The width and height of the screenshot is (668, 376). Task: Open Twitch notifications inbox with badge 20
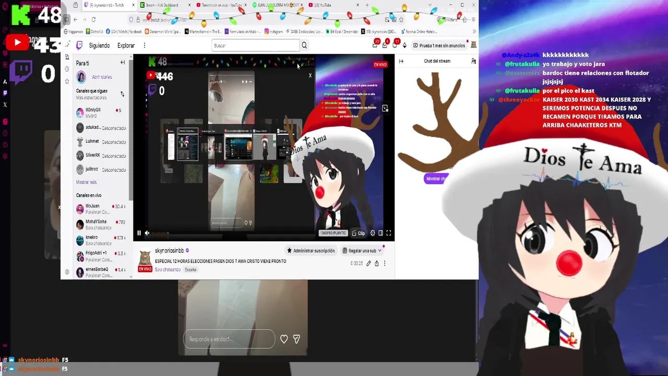click(x=375, y=45)
